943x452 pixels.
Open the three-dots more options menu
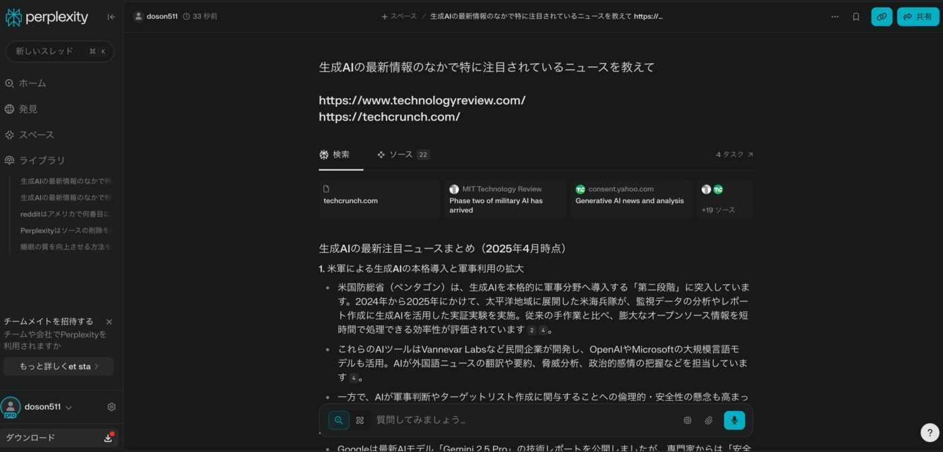click(x=835, y=17)
